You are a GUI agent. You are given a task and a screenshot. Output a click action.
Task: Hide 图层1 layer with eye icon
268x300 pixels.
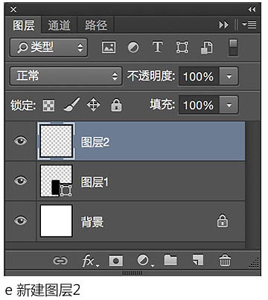point(21,181)
